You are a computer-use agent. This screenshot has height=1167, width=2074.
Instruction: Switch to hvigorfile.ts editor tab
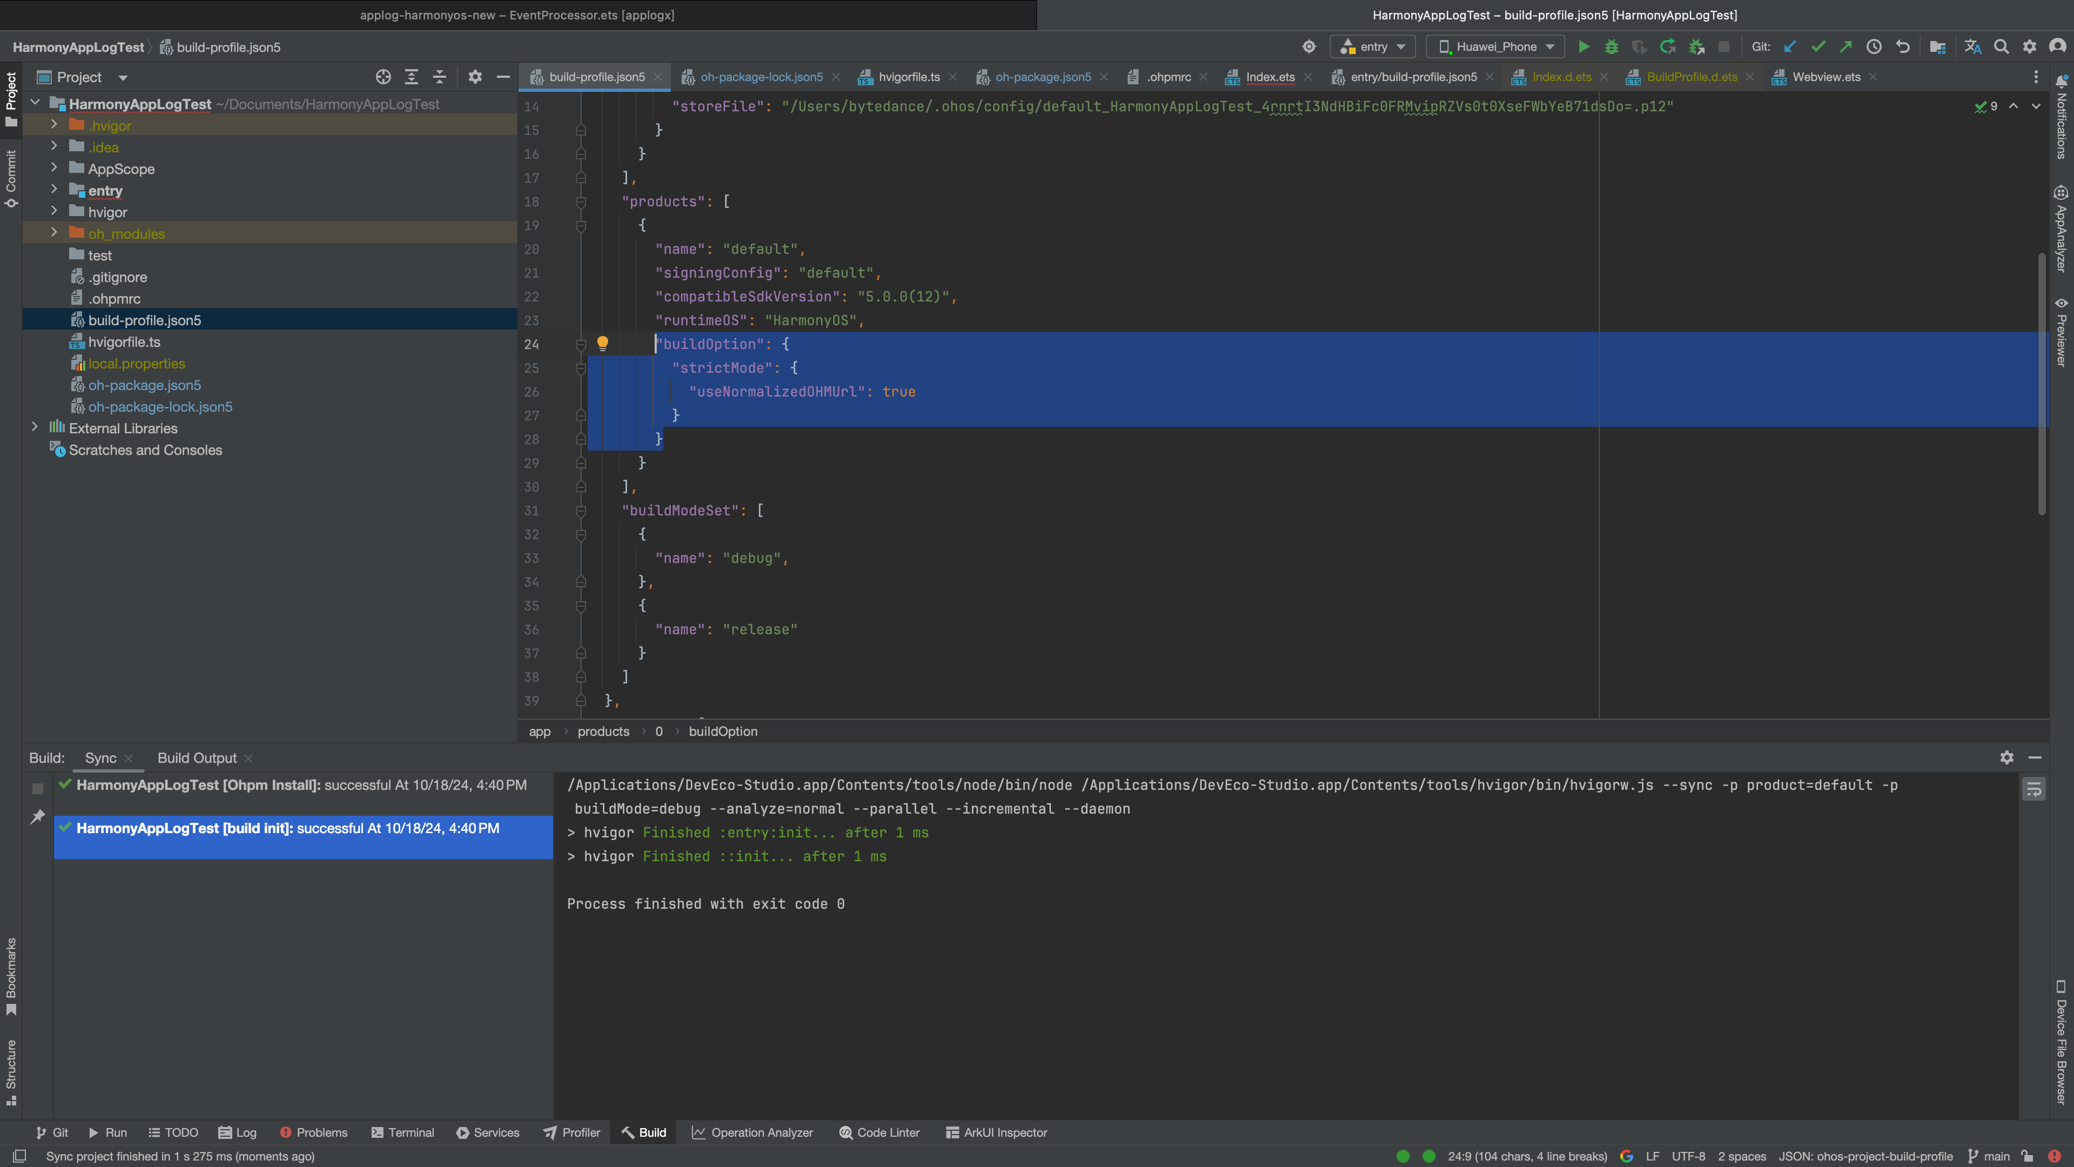click(908, 77)
